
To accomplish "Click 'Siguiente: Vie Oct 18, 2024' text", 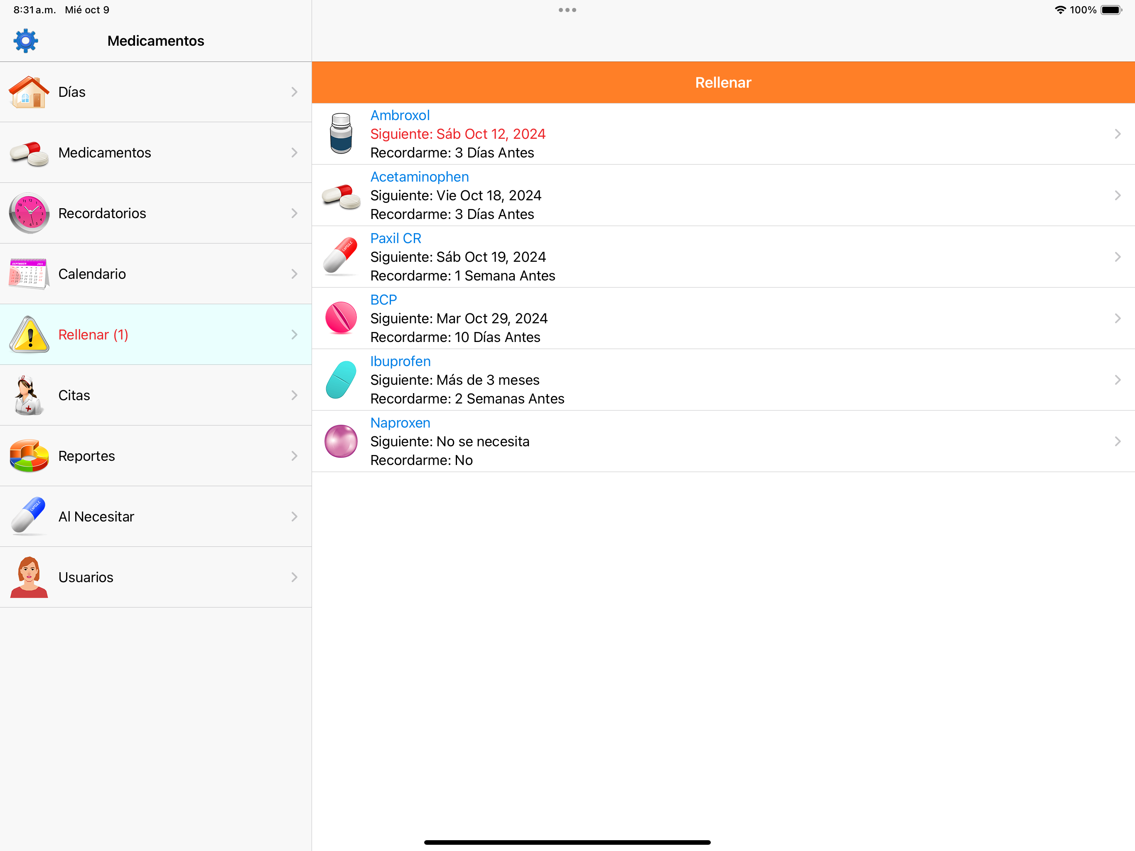I will [x=456, y=196].
